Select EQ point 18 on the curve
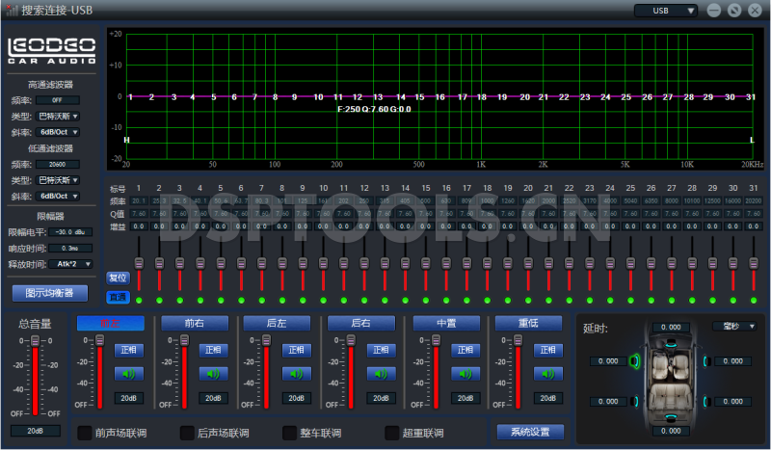 pyautogui.click(x=481, y=97)
